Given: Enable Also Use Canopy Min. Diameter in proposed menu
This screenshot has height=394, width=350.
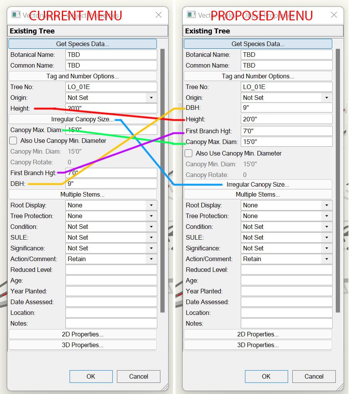Looking at the screenshot, I should coord(188,153).
